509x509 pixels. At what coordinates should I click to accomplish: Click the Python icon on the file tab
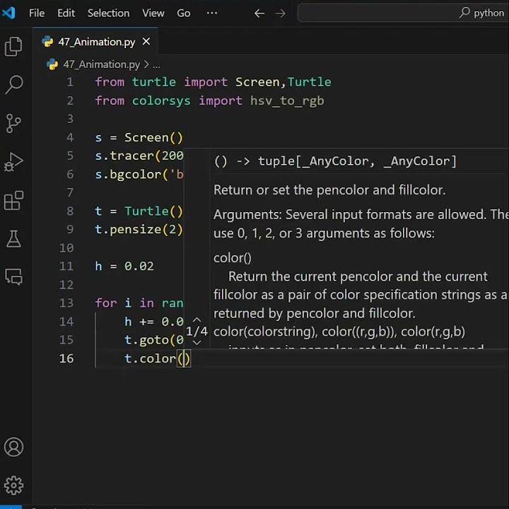pos(48,42)
